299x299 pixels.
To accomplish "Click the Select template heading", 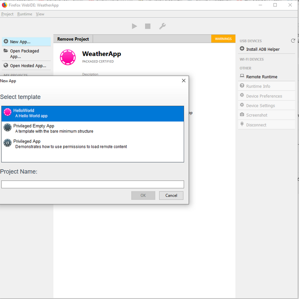I will coord(20,97).
